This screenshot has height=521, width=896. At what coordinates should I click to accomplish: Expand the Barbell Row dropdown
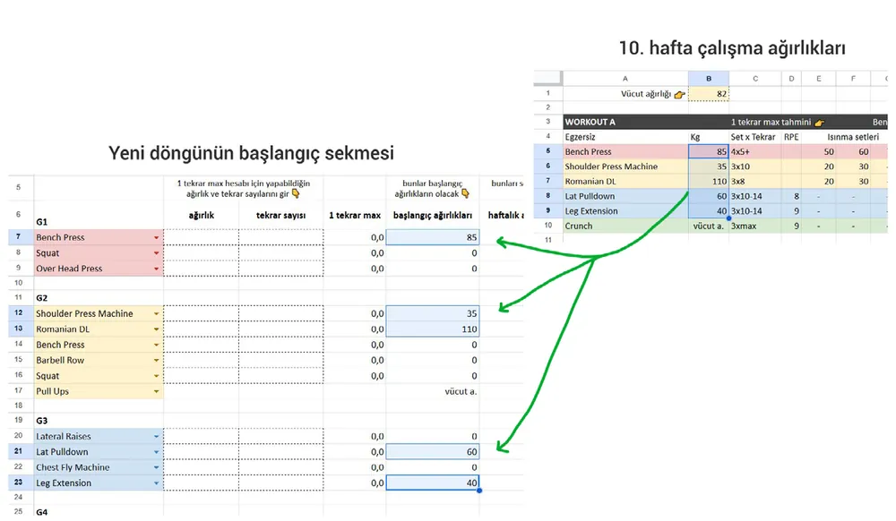click(156, 361)
